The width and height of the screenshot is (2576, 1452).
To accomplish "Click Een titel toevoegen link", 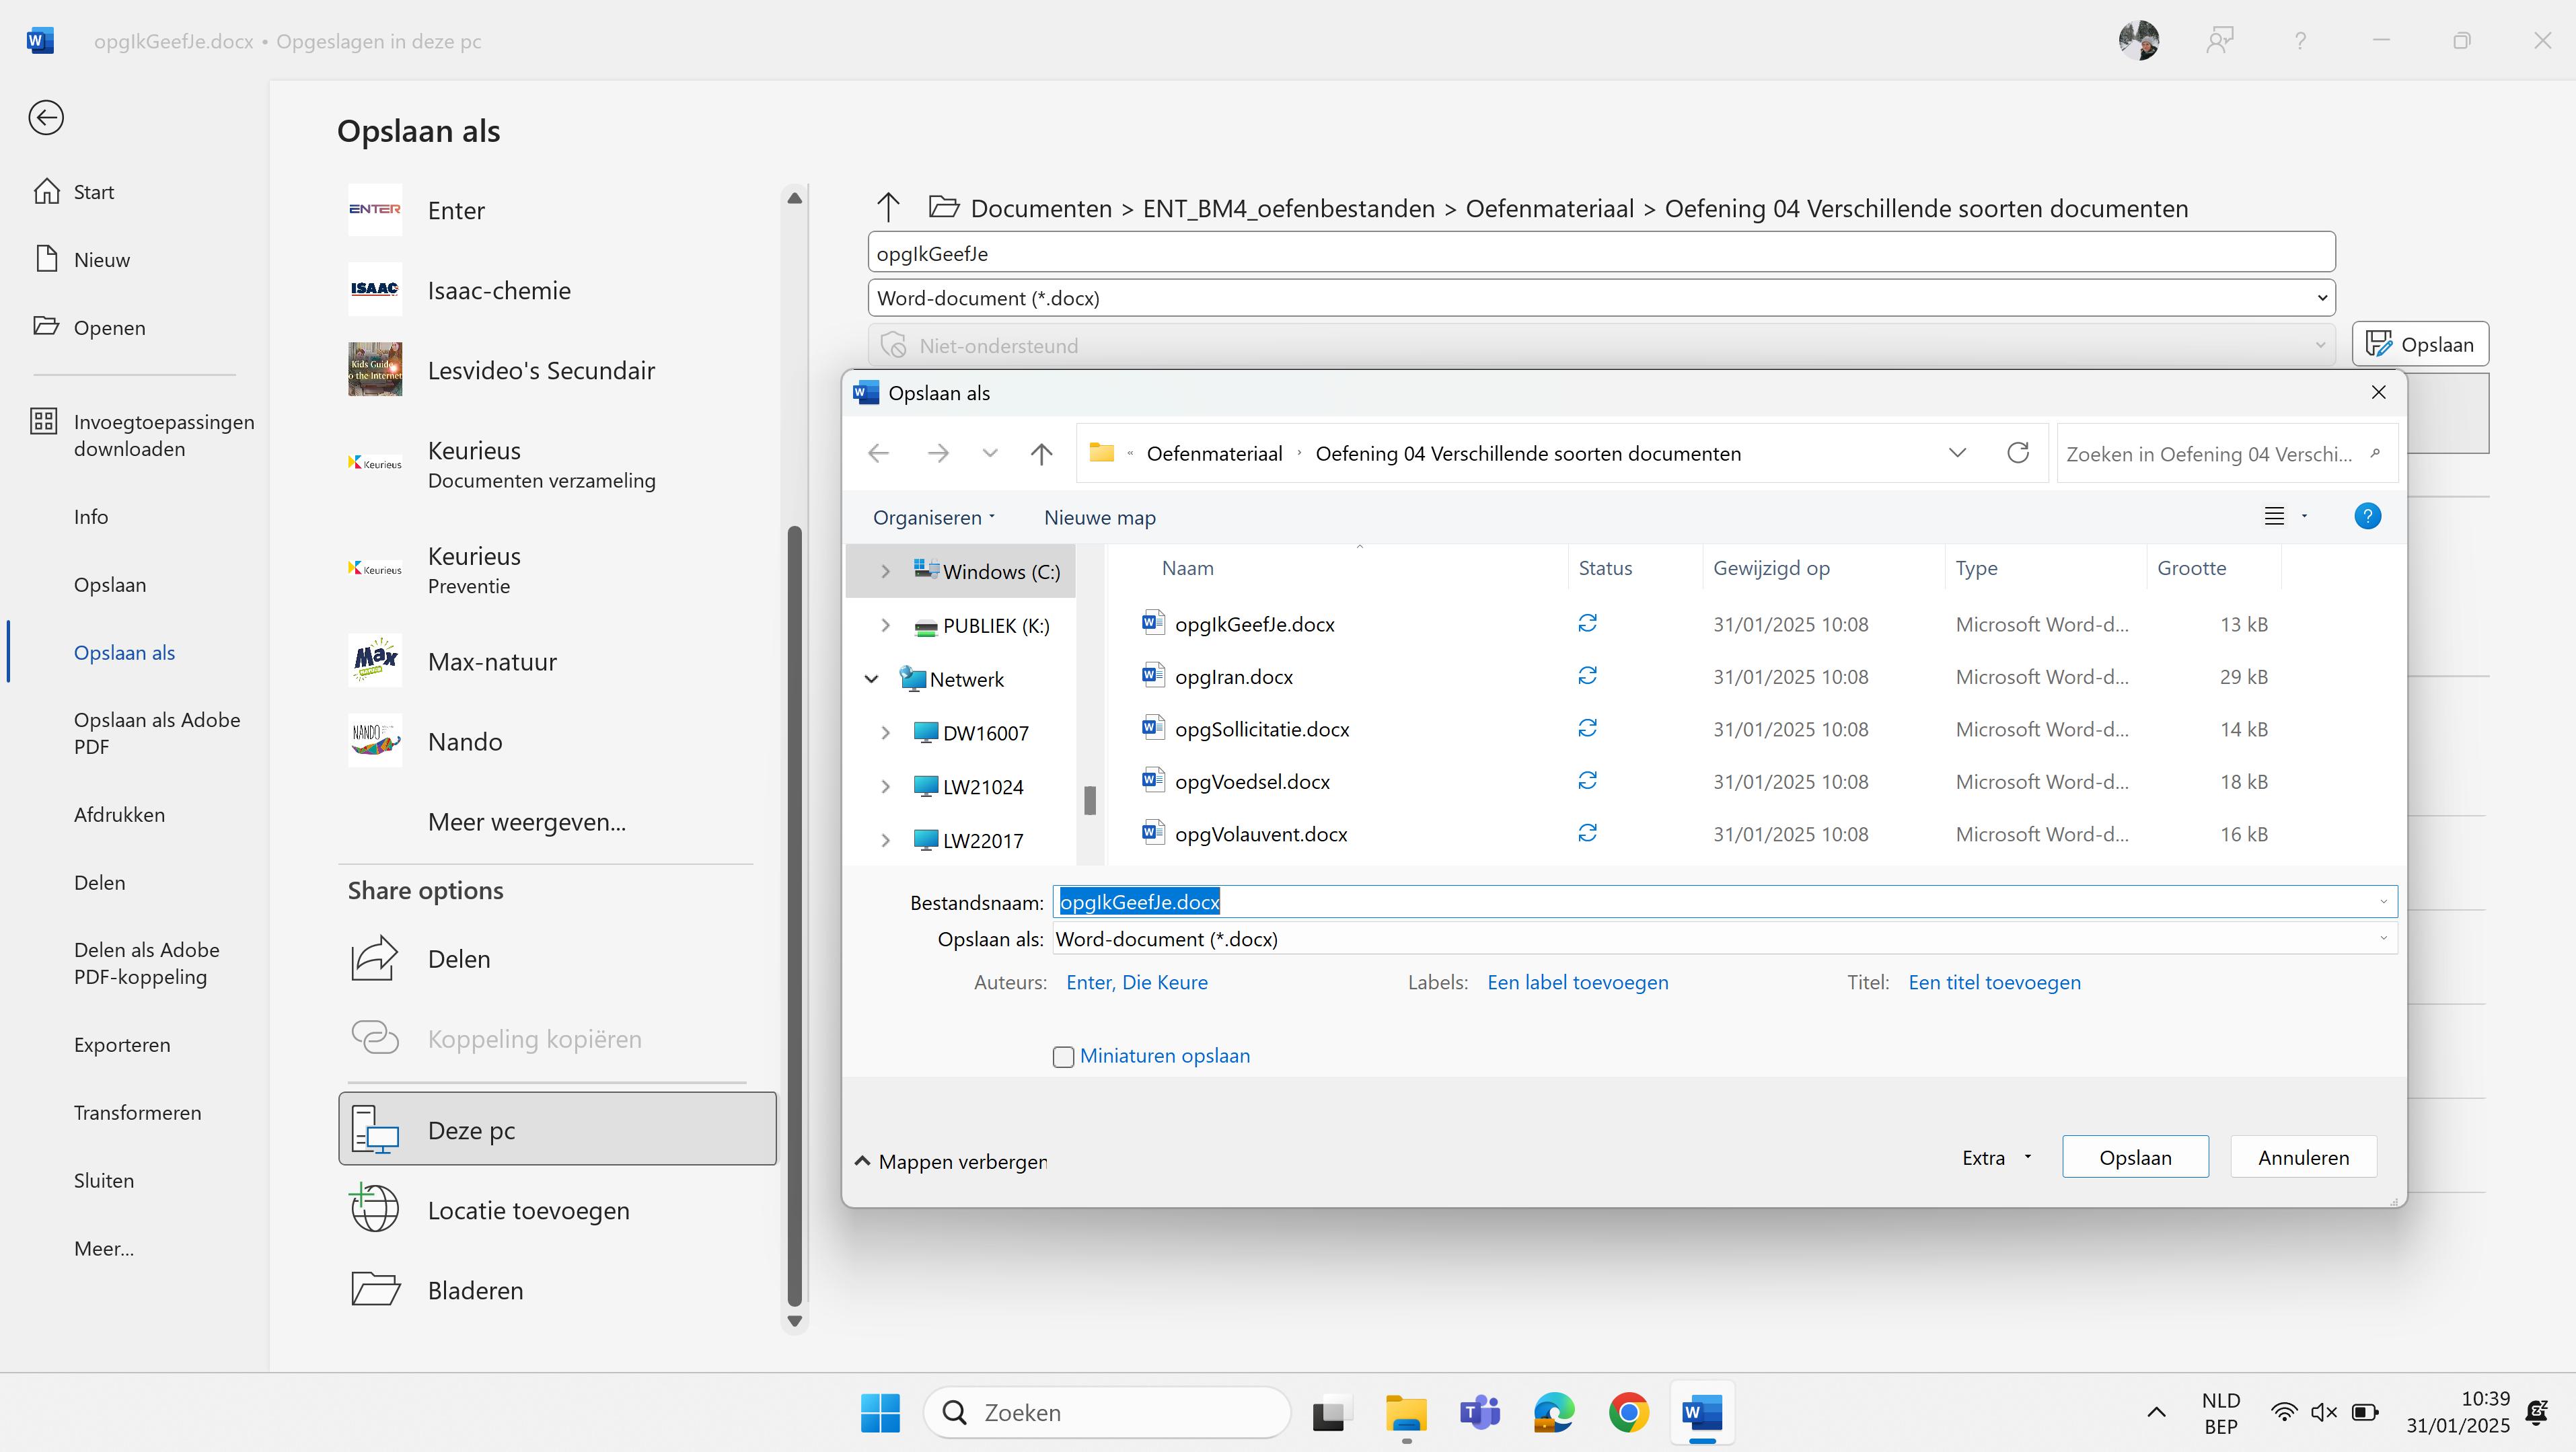I will click(x=1994, y=982).
